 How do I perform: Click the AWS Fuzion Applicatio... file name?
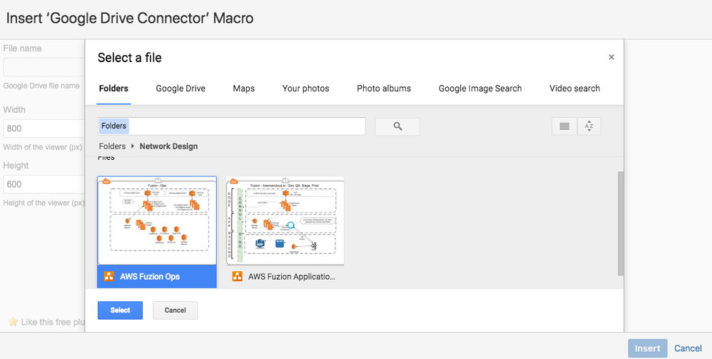tap(292, 276)
